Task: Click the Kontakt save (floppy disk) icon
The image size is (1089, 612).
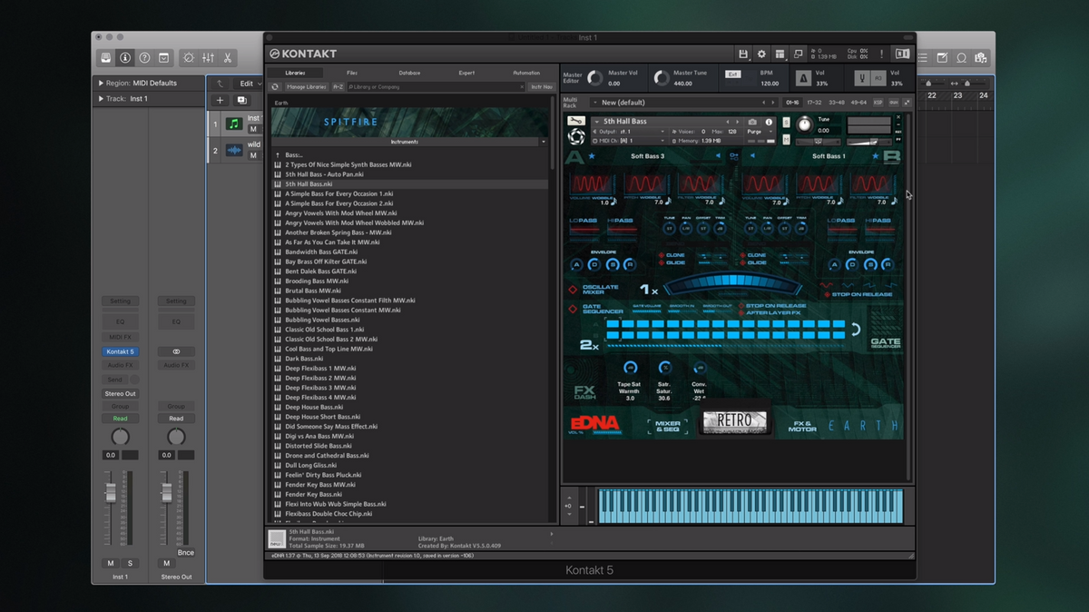Action: 743,54
